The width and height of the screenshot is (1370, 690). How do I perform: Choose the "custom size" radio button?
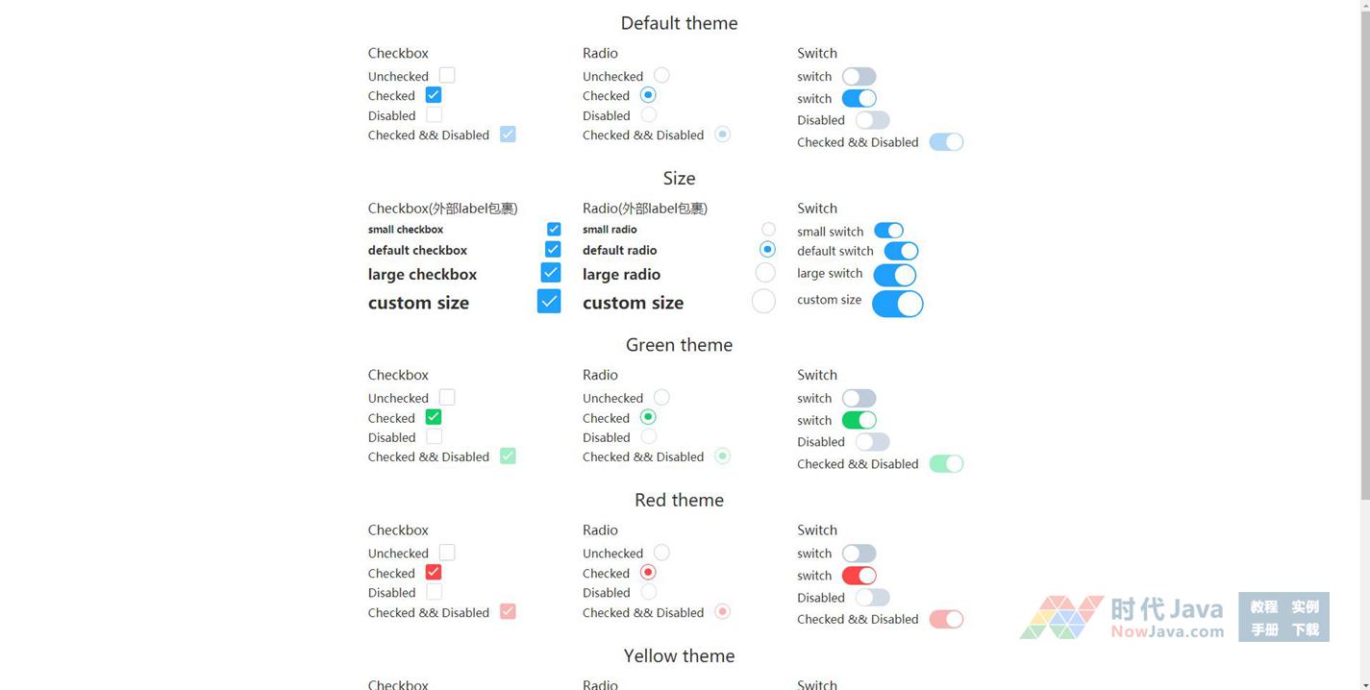763,302
